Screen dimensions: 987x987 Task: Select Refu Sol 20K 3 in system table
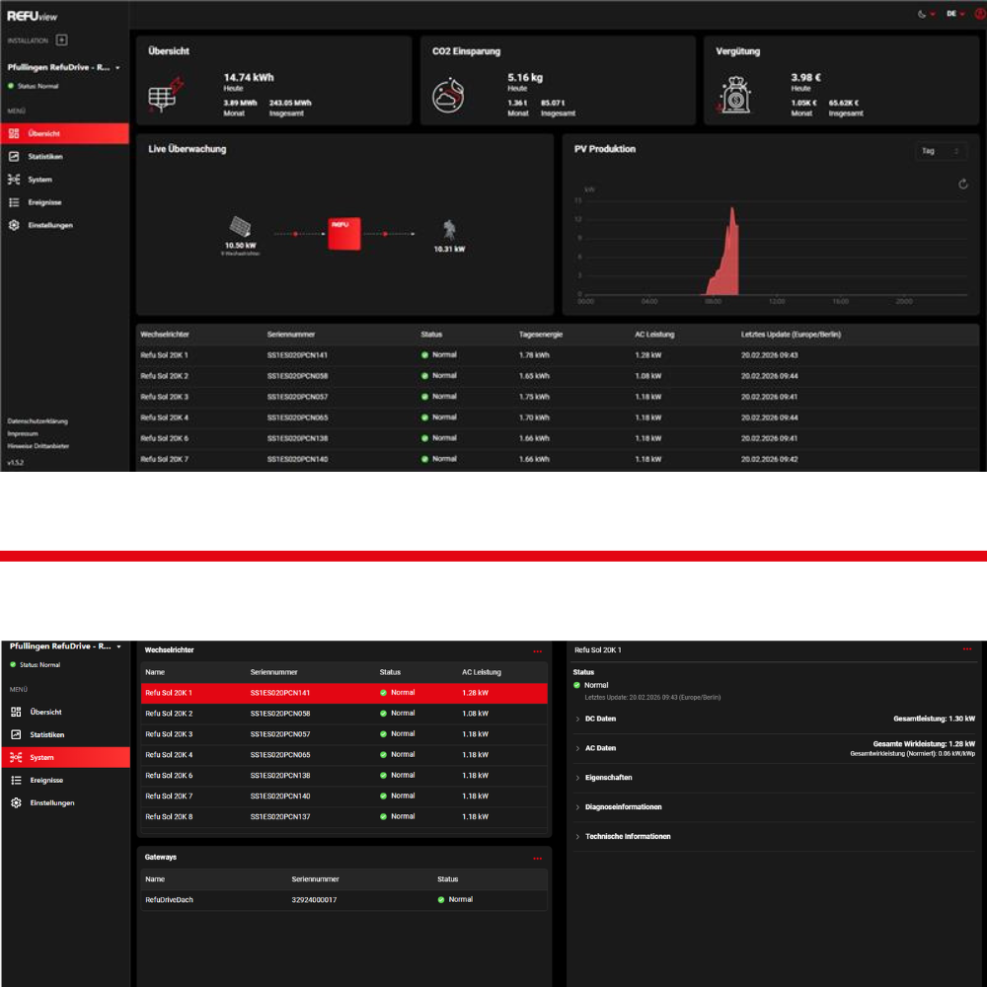[343, 734]
